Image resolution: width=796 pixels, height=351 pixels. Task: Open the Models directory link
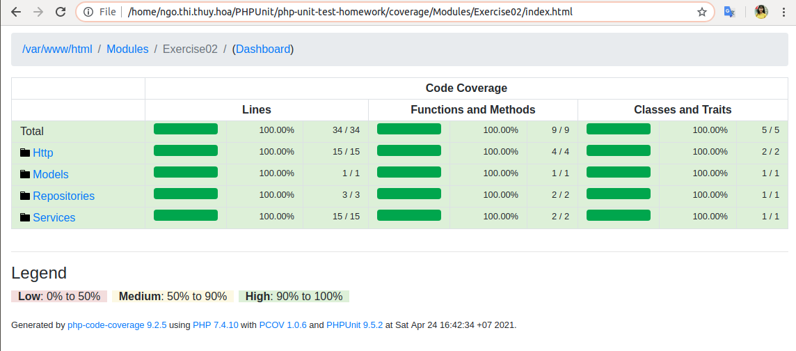[51, 174]
